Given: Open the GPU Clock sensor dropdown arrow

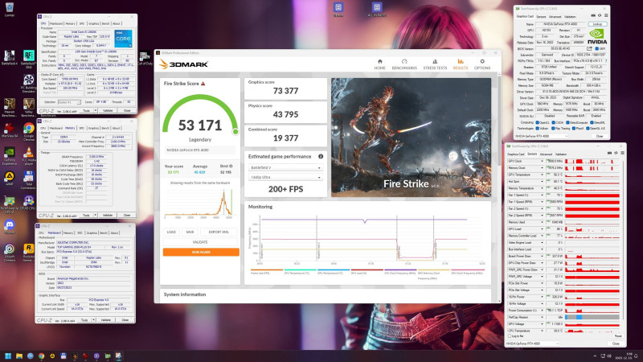Looking at the screenshot, I should pos(542,162).
